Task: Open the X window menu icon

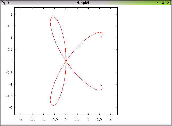Action: coord(3,3)
